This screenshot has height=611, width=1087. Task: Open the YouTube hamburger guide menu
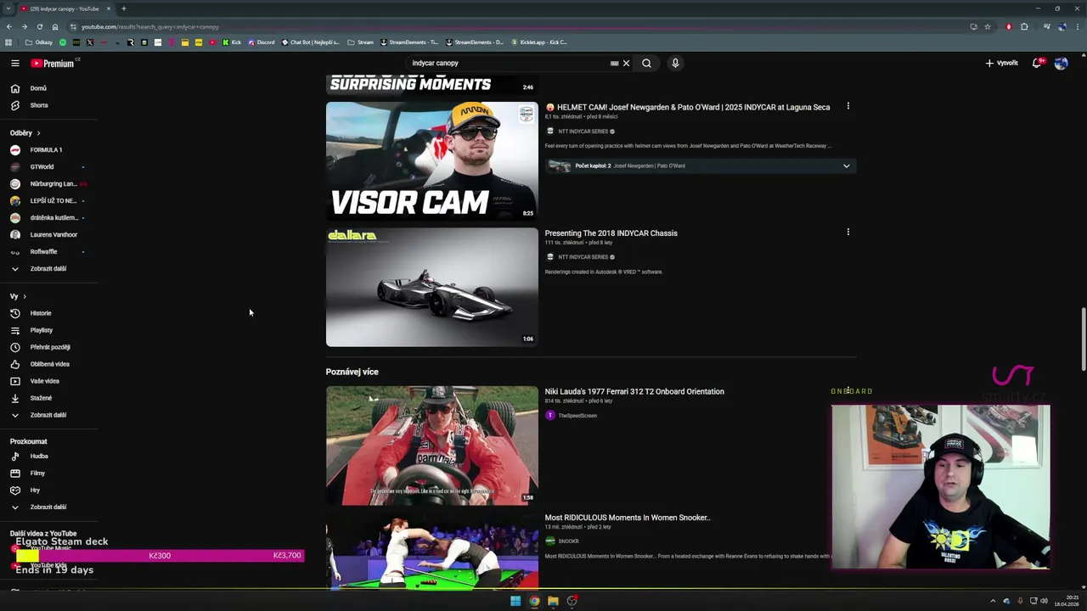pos(14,63)
